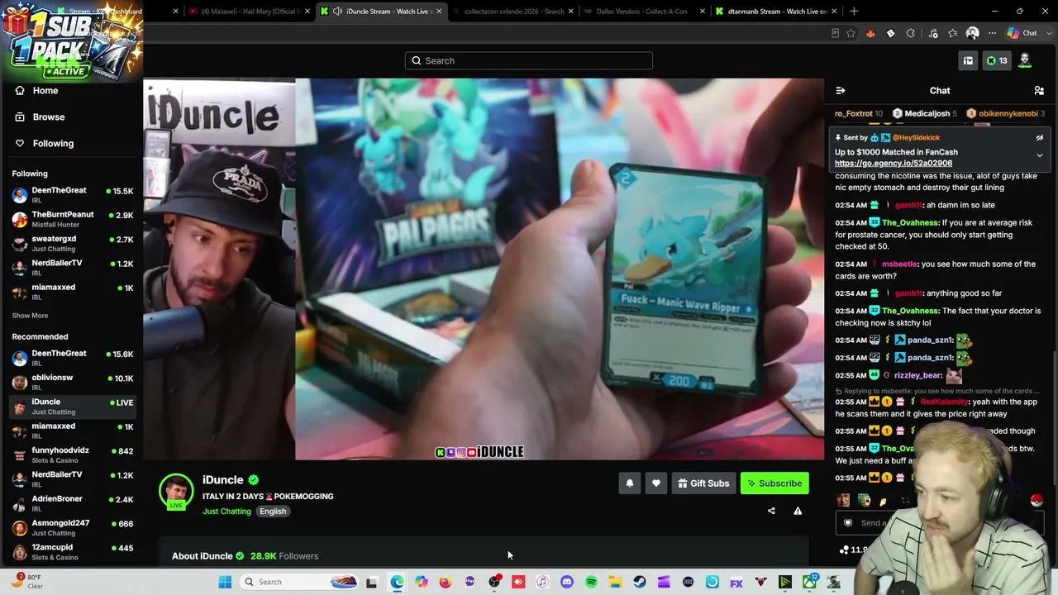Open the Kick profile avatar menu
The image size is (1058, 595).
pyautogui.click(x=1025, y=60)
